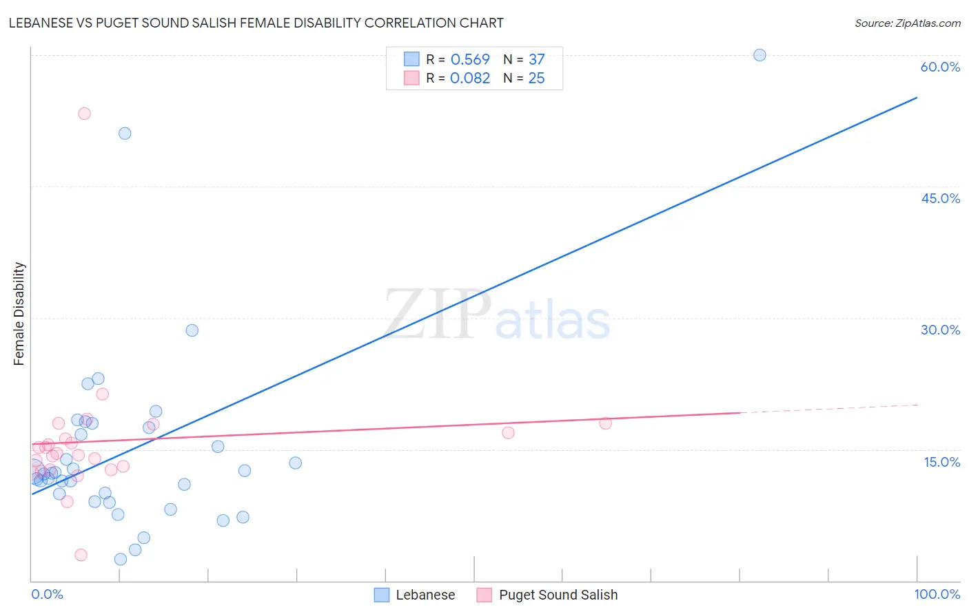Click the 0.0% x-axis label
Image resolution: width=969 pixels, height=614 pixels.
[47, 594]
